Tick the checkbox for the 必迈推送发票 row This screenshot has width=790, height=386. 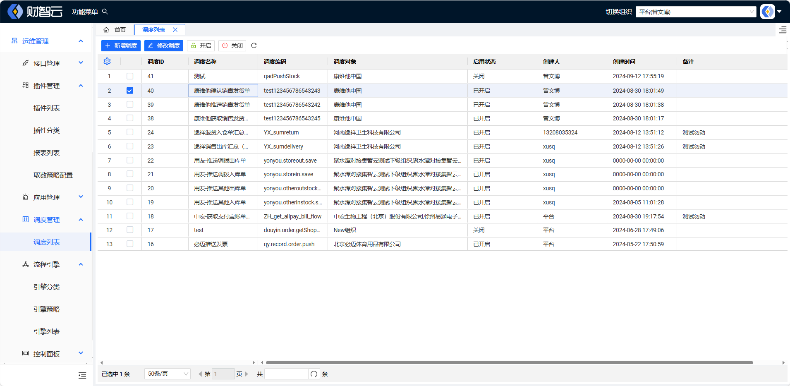130,244
